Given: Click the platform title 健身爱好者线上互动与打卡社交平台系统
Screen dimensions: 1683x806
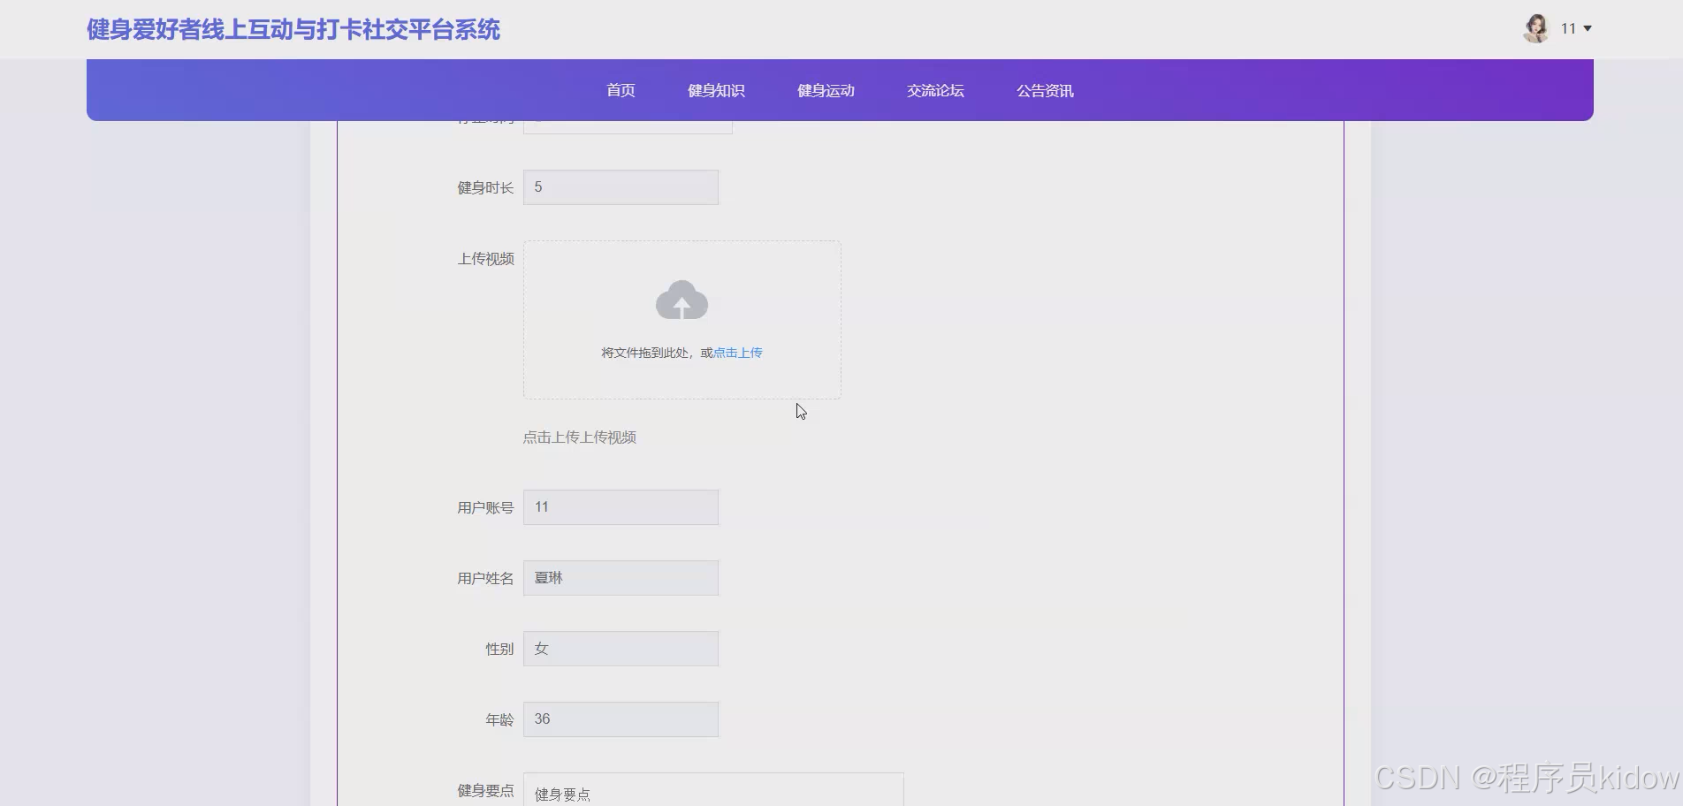Looking at the screenshot, I should (x=293, y=28).
